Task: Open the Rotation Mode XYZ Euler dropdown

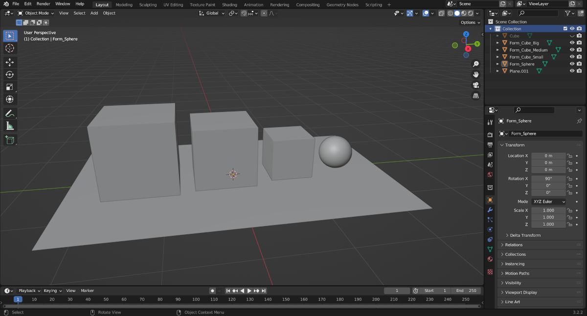Action: pyautogui.click(x=548, y=202)
